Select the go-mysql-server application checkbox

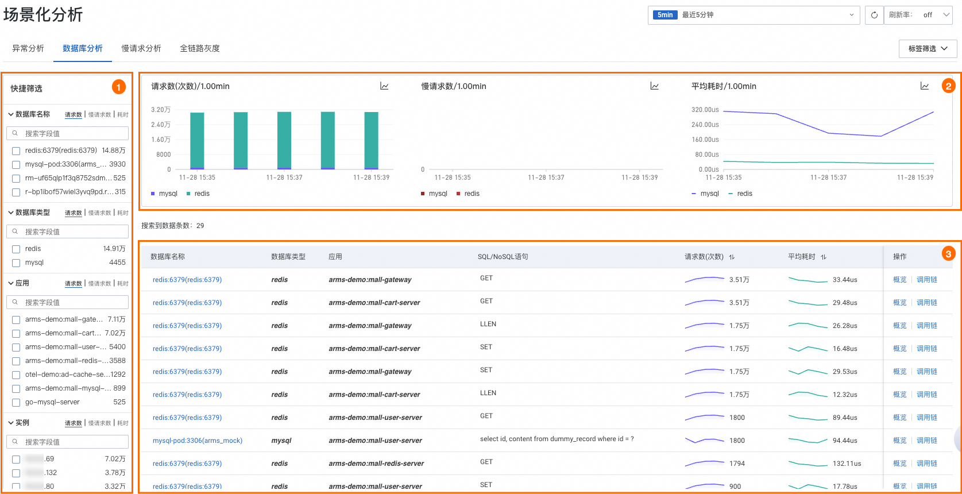coord(16,403)
